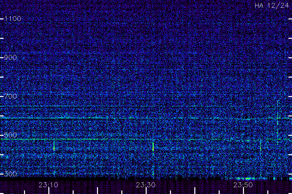Click the 500 frequency axis label
The height and width of the screenshot is (194, 292).
pyautogui.click(x=10, y=135)
